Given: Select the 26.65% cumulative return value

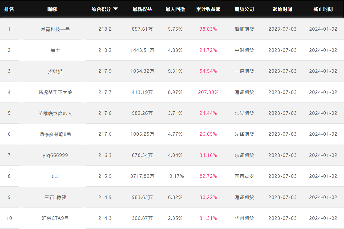Looking at the screenshot, I should click(208, 134).
